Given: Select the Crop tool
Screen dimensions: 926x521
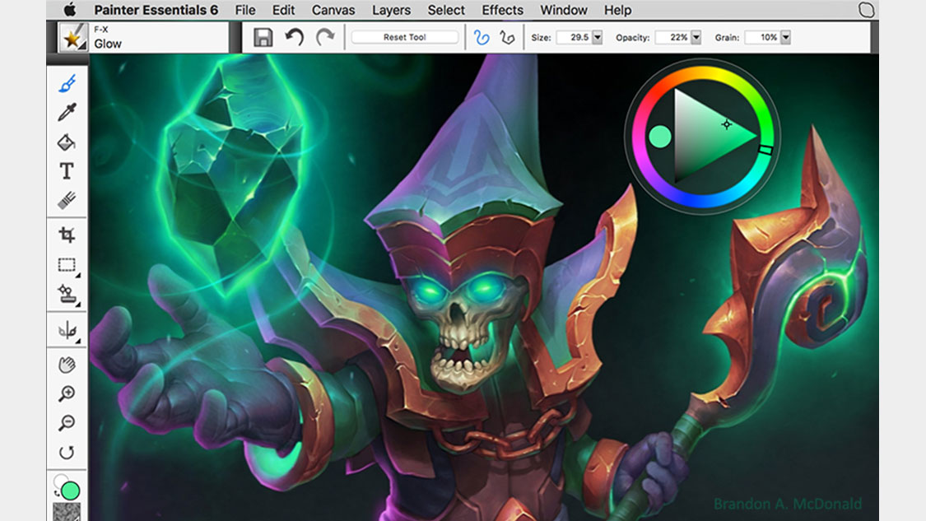Looking at the screenshot, I should click(x=67, y=235).
